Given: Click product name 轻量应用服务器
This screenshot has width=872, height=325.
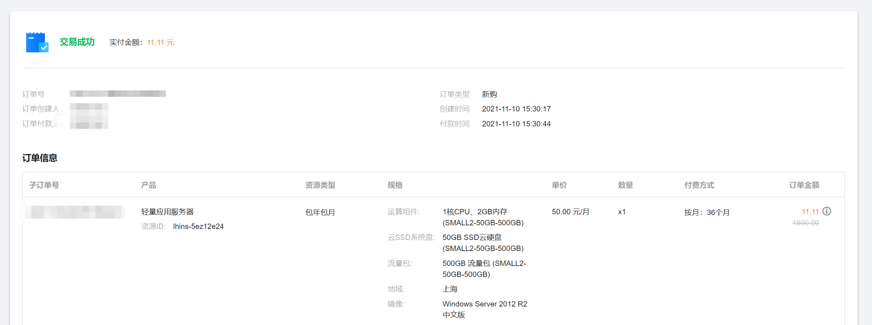Looking at the screenshot, I should click(x=168, y=212).
